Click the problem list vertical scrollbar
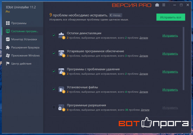Screen dimensions: 193x135 [x=184, y=59]
